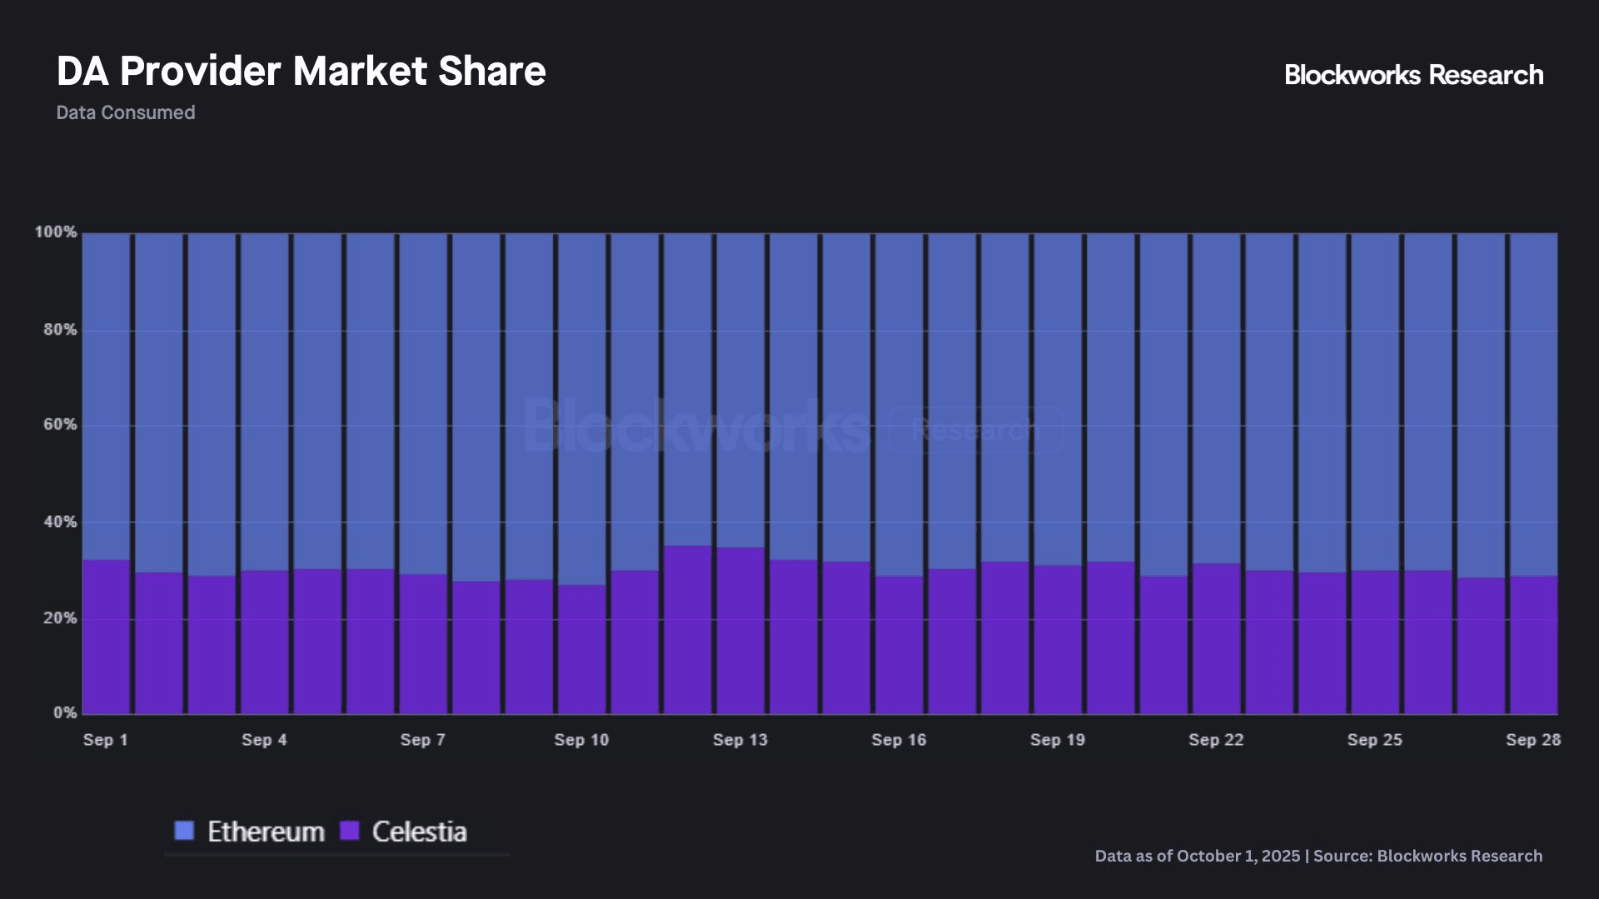This screenshot has width=1599, height=899.
Task: Click the Sep 1 x-axis label
Action: 106,740
